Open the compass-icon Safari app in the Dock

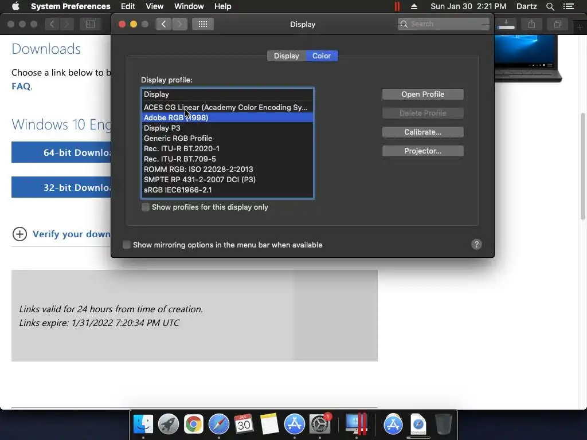tap(218, 425)
